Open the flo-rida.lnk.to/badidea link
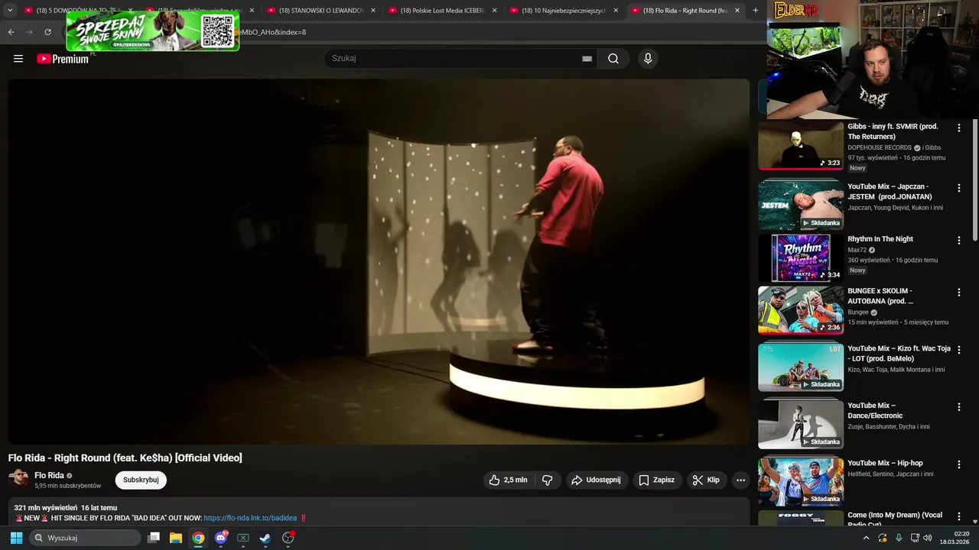The image size is (979, 550). pos(250,518)
